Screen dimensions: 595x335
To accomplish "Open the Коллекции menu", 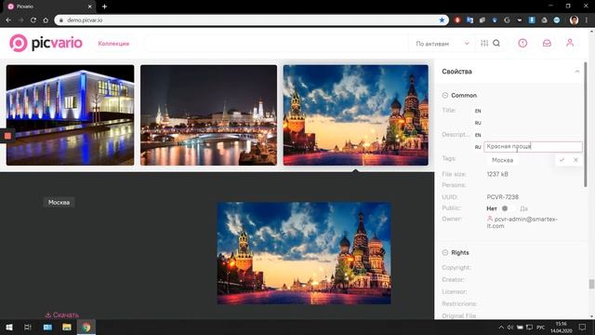I will coord(113,44).
